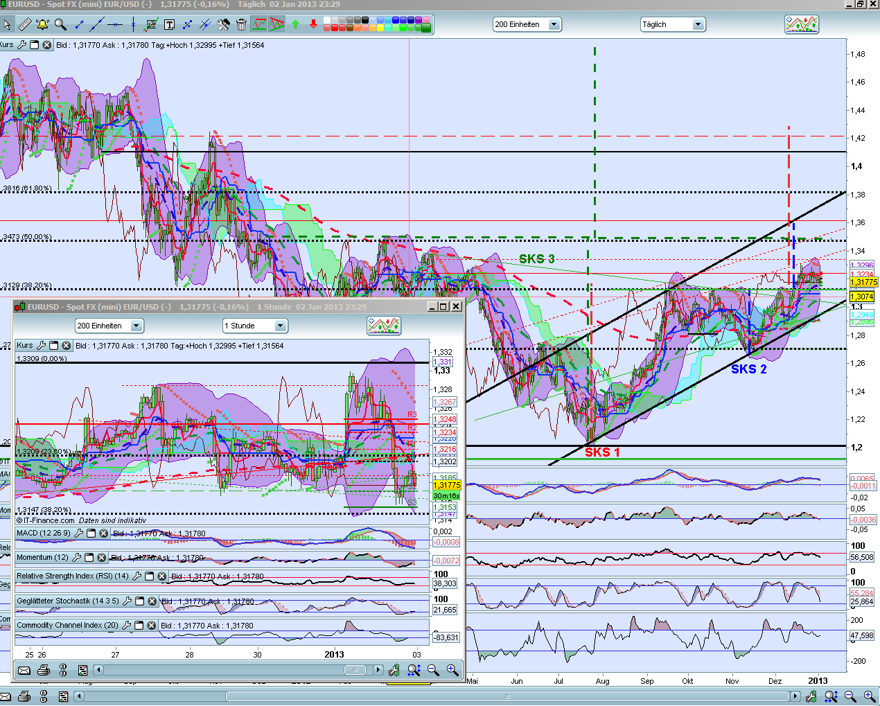The image size is (880, 706).
Task: Click the indicators button in daily chart
Action: click(x=802, y=25)
